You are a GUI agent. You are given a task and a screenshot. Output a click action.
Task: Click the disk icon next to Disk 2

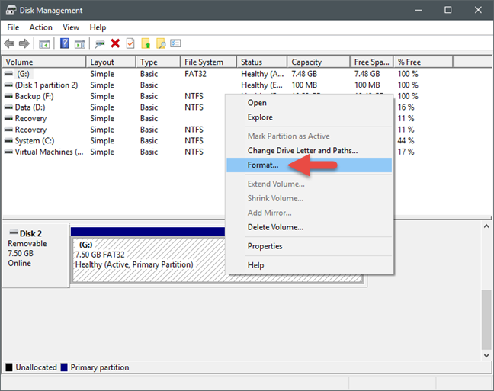(x=14, y=232)
